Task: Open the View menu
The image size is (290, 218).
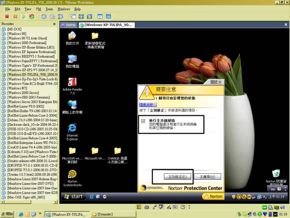Action: pos(28,9)
